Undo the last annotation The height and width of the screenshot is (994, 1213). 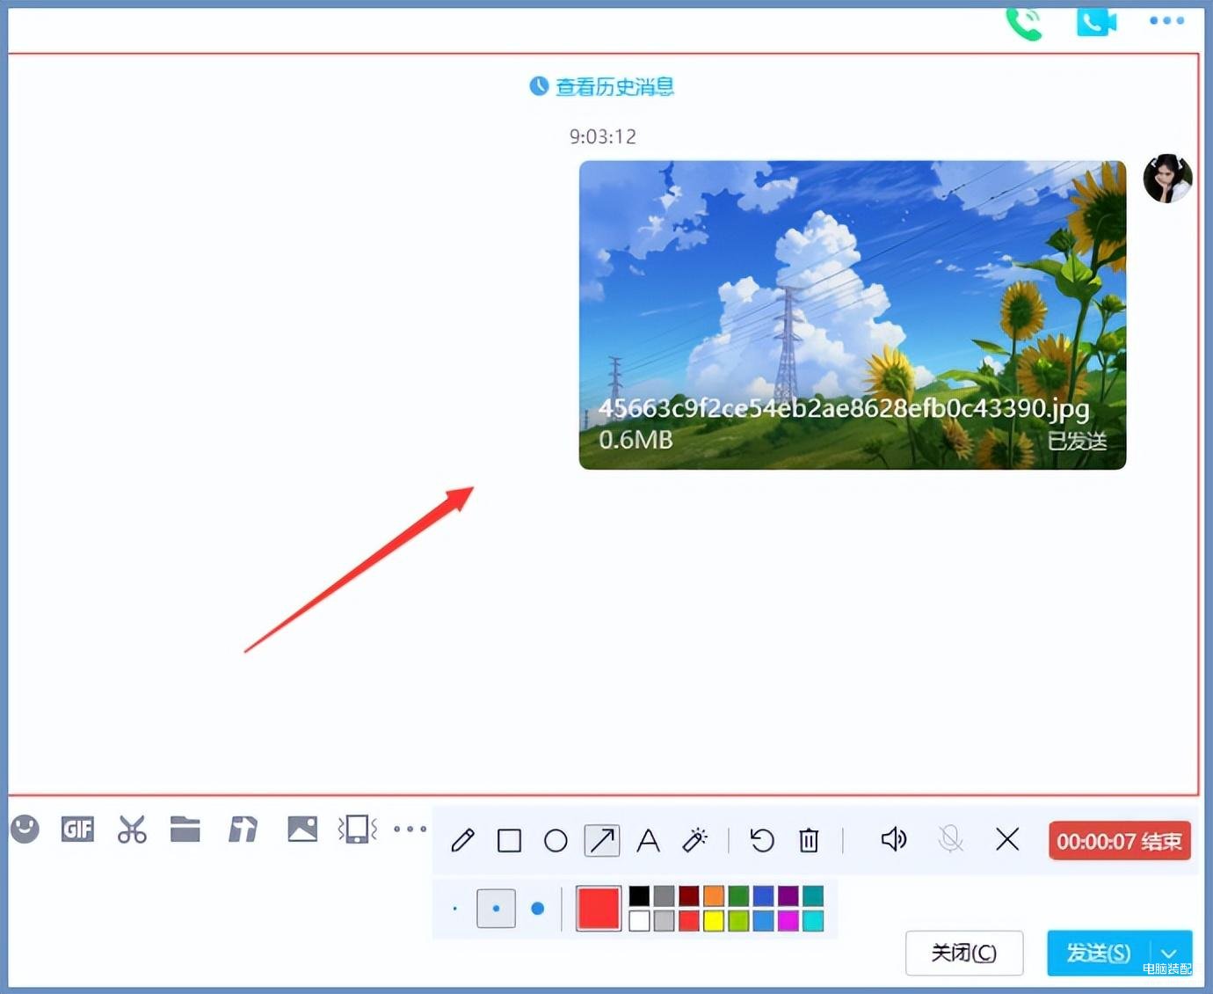[x=762, y=841]
